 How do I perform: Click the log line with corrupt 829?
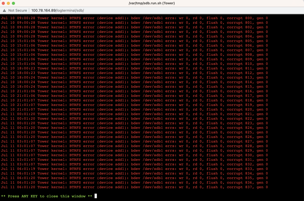pos(134,151)
